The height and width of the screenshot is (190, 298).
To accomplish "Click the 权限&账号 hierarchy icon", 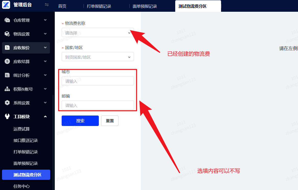I will coord(7,89).
